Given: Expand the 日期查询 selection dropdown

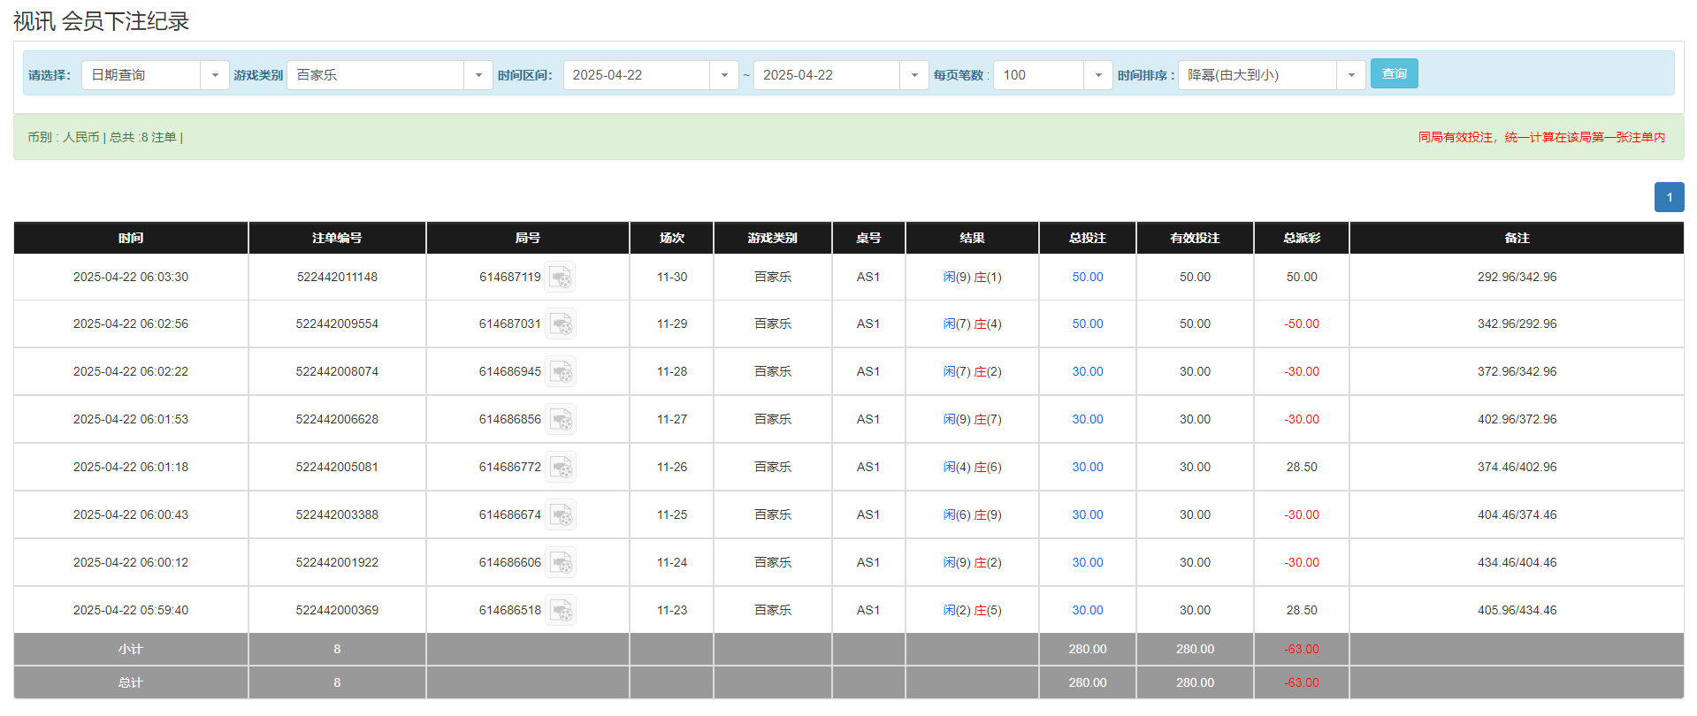Looking at the screenshot, I should coord(214,75).
